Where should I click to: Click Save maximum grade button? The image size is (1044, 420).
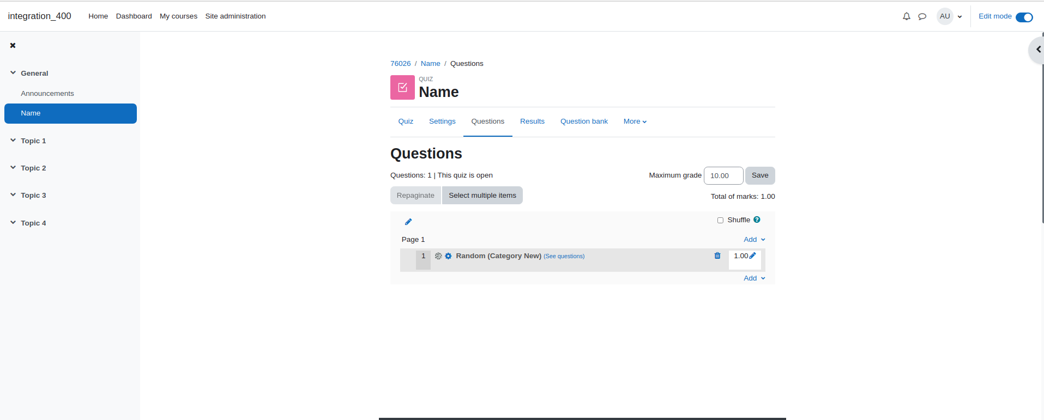(x=760, y=175)
